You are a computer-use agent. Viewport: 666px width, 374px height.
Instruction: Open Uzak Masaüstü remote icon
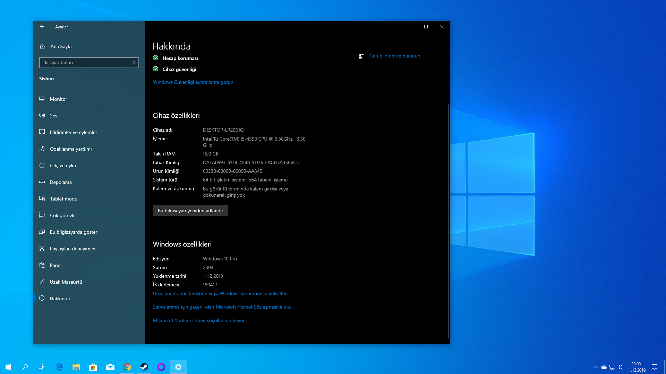coord(42,282)
